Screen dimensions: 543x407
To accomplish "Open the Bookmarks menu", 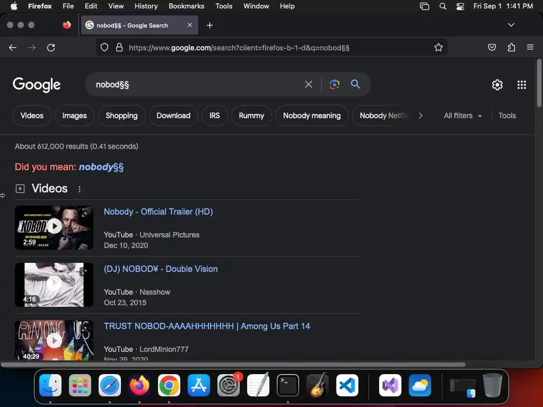I will pos(186,6).
